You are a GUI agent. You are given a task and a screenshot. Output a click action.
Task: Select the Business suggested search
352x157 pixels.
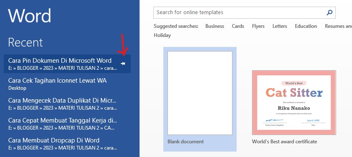tap(215, 26)
